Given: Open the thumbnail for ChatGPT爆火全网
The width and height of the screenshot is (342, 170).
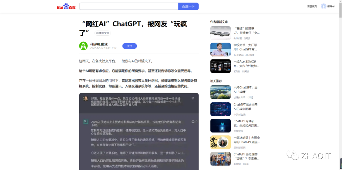Looking at the screenshot, I should point(220,109).
